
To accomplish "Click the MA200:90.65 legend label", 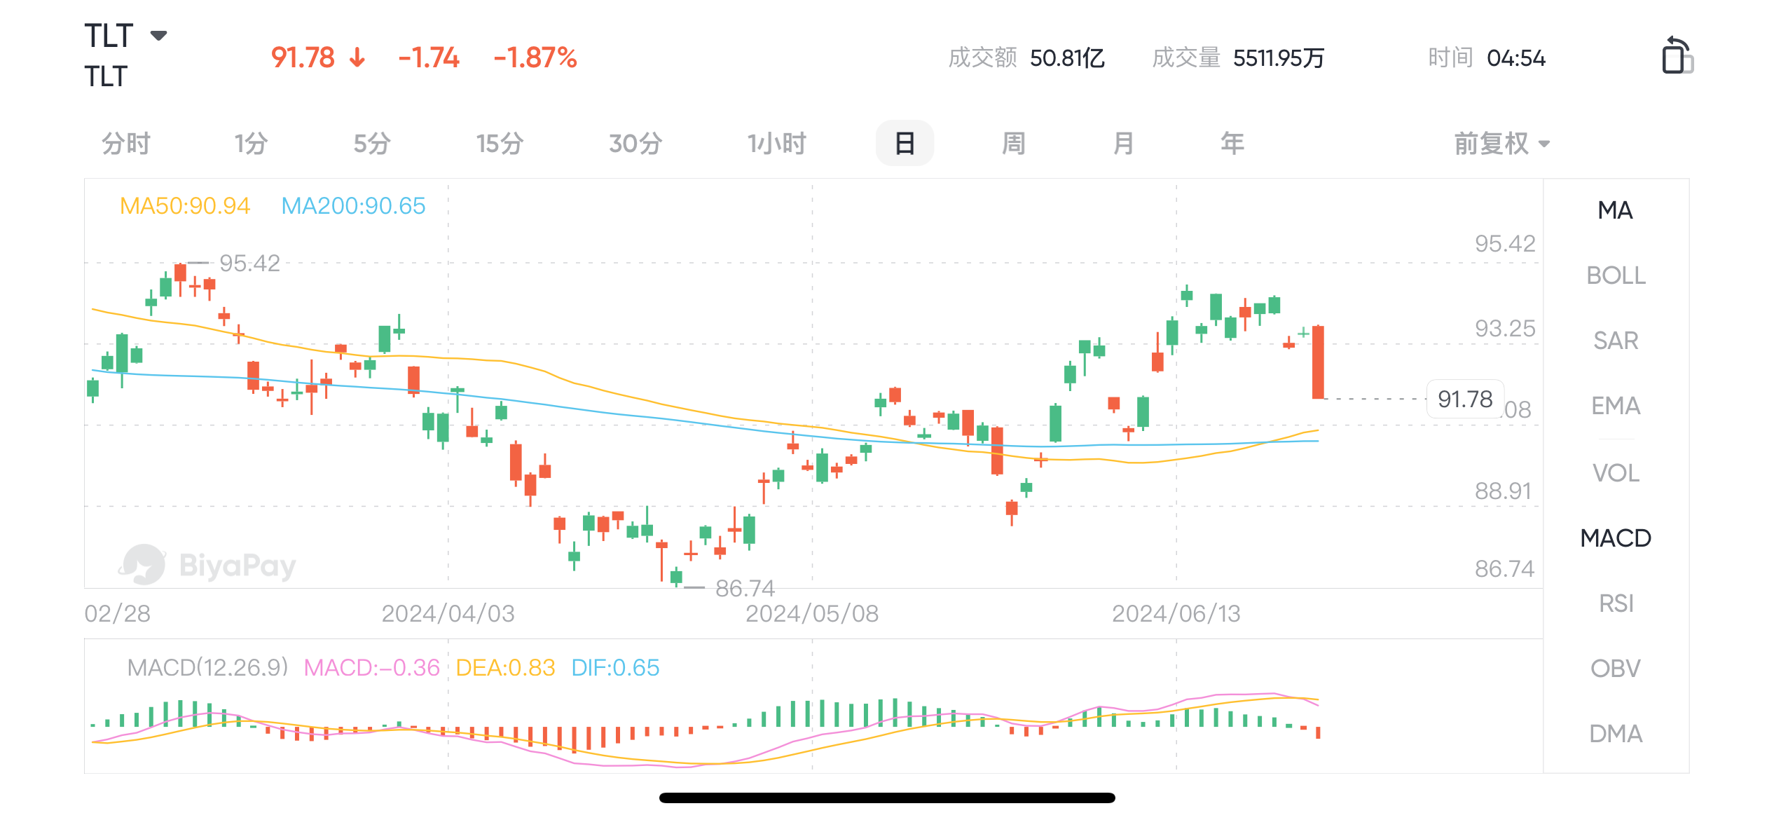I will pyautogui.click(x=353, y=206).
